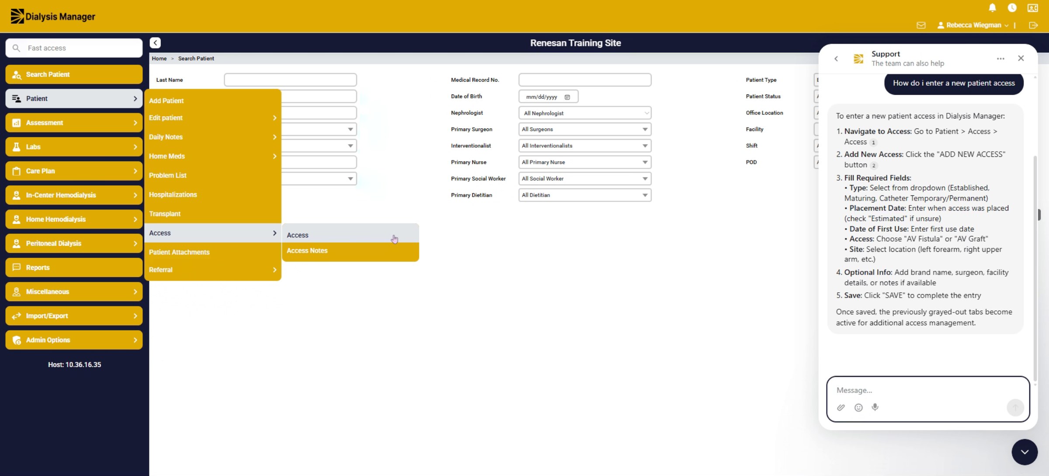1049x476 pixels.
Task: Open Hospitalizations menu item
Action: tap(212, 195)
